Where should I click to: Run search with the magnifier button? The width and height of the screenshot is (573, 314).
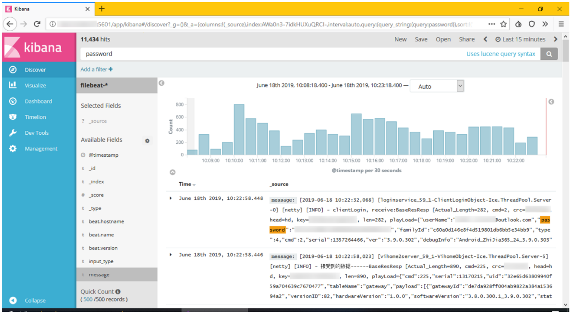click(x=549, y=54)
